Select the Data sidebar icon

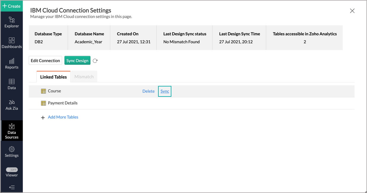[x=12, y=84]
